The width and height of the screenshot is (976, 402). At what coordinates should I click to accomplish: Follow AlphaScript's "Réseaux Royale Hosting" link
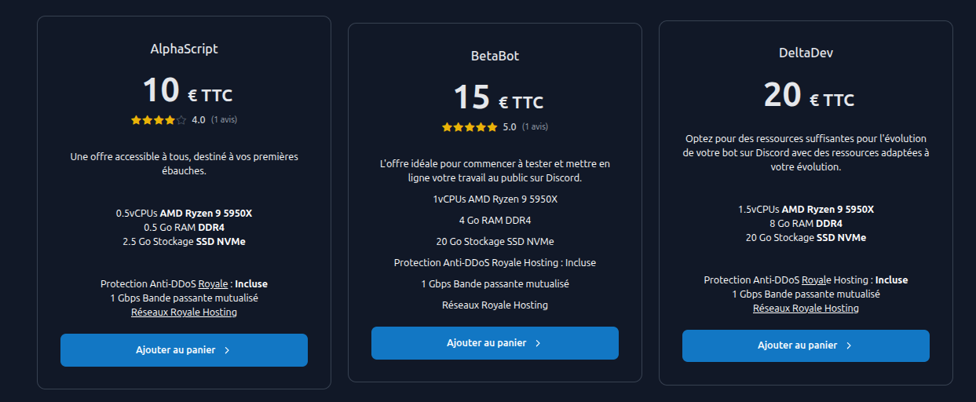[184, 312]
